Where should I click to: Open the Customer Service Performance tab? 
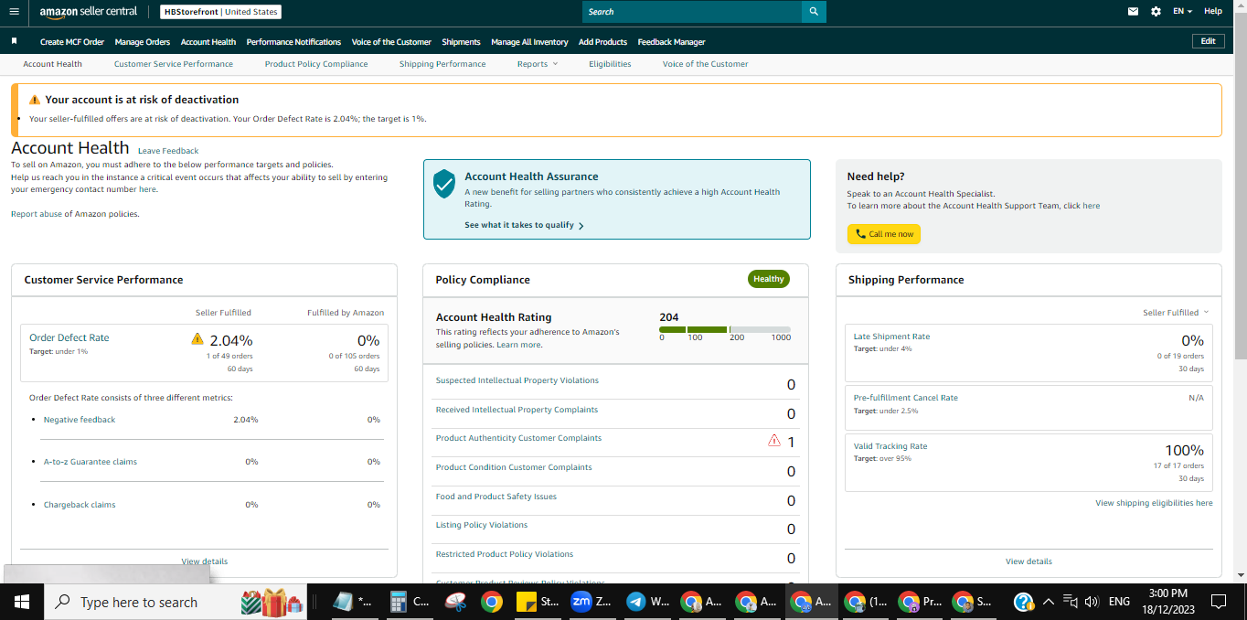click(174, 64)
